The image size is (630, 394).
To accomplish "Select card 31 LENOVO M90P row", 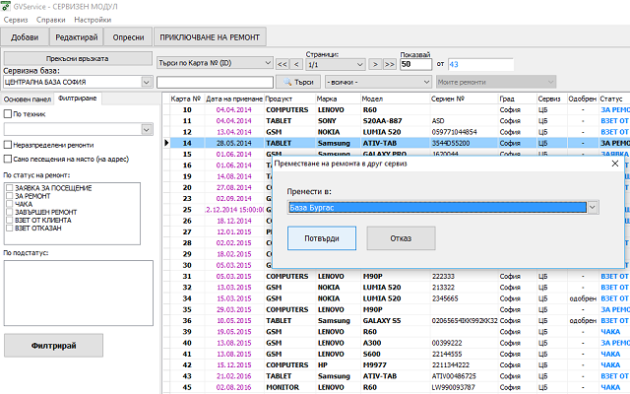I will point(397,276).
